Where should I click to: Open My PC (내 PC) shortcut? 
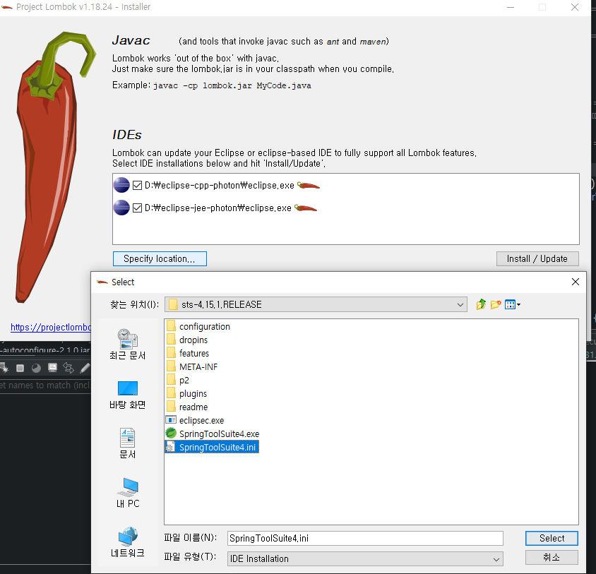tap(128, 493)
